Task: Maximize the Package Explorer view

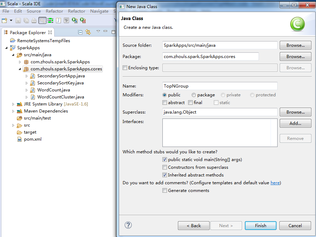Action: pos(113,32)
